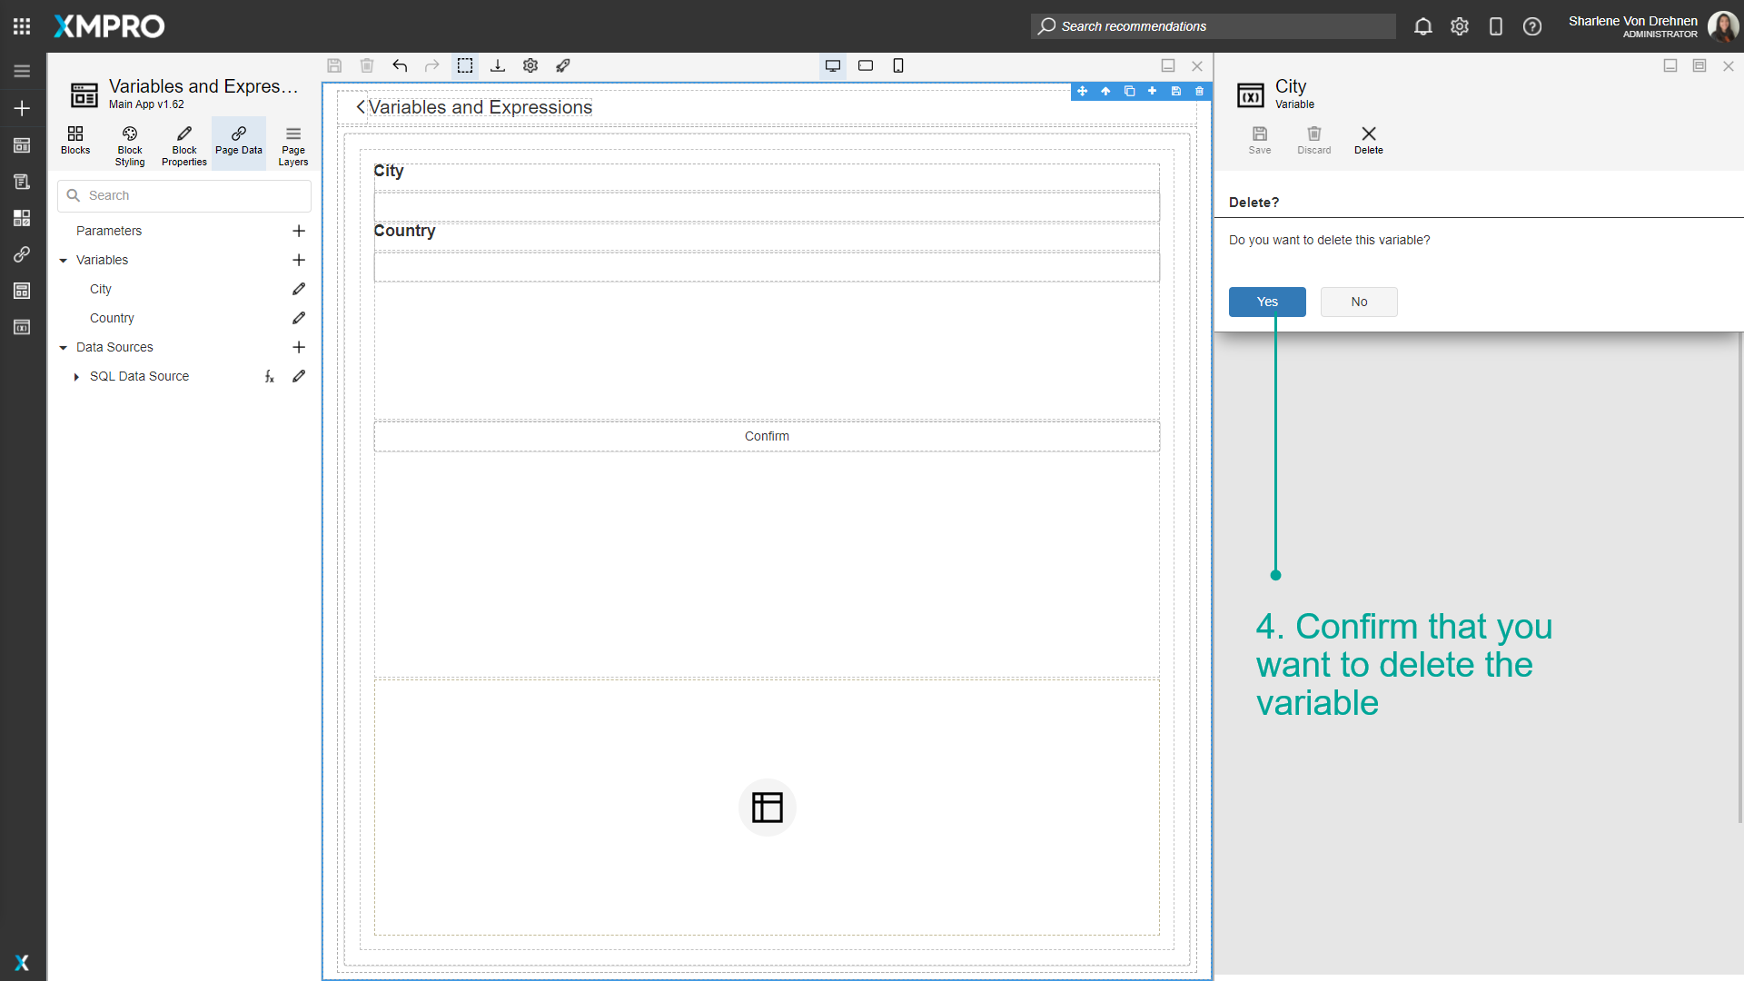Undo the last change
This screenshot has height=981, width=1744.
(400, 65)
